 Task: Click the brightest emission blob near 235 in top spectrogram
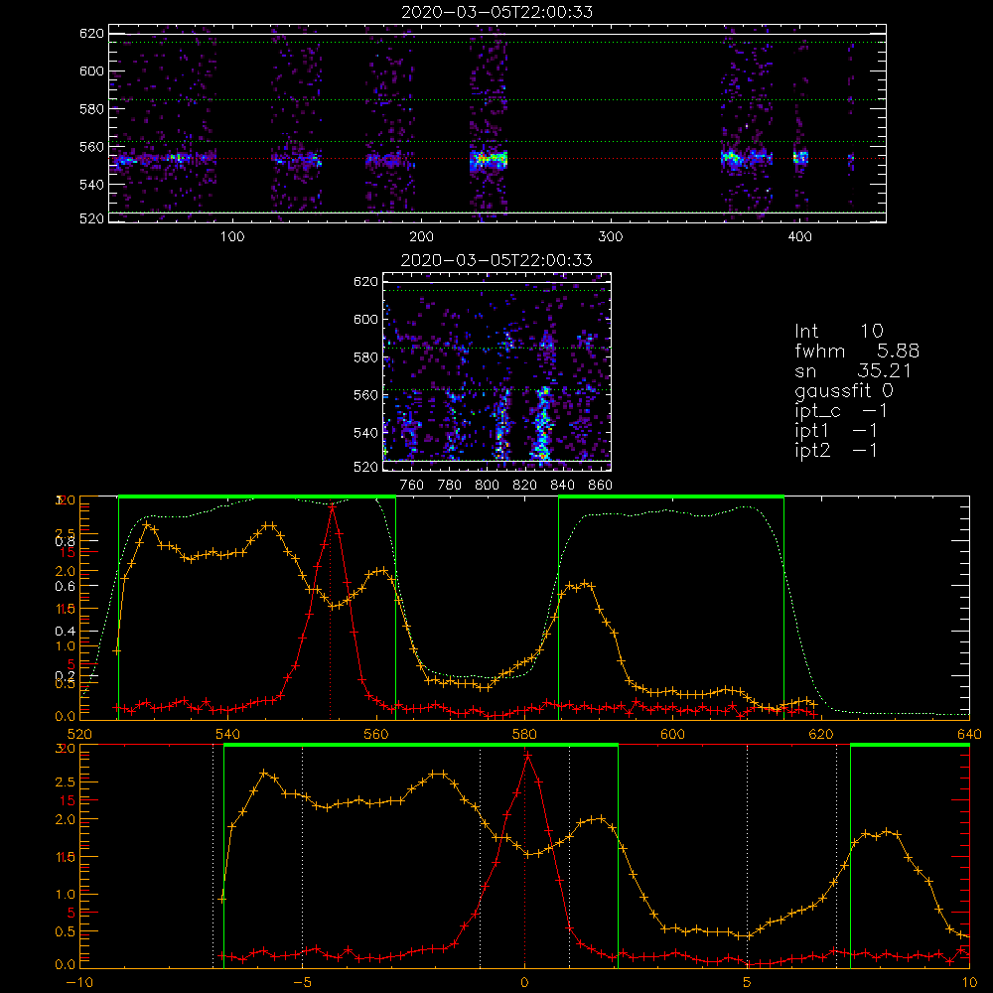coord(489,159)
